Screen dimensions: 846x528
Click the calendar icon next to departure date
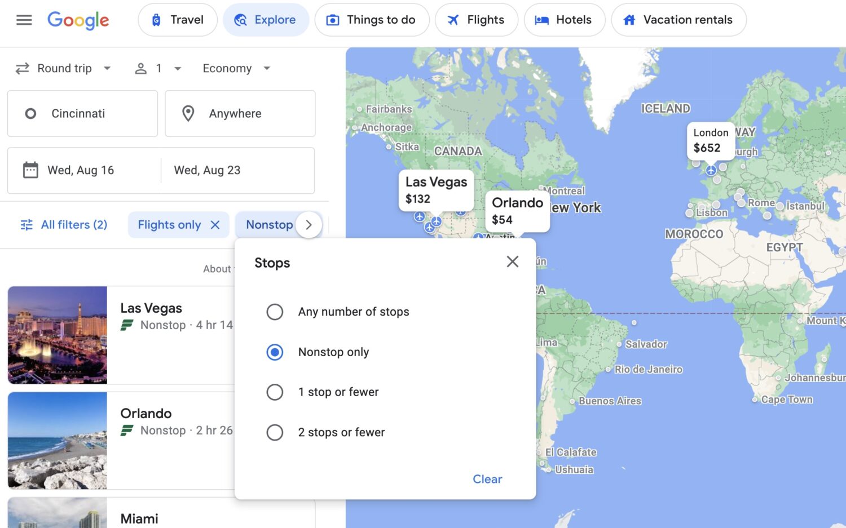[29, 170]
